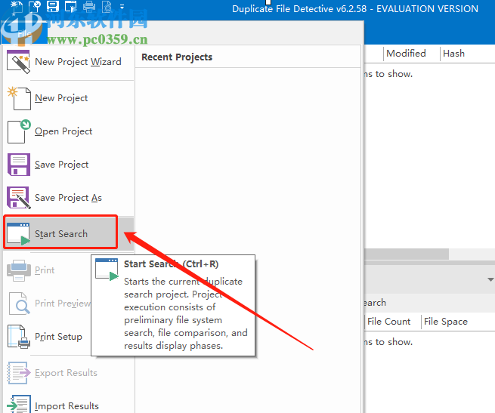Expand the lower panel dropdown arrow

[x=490, y=279]
